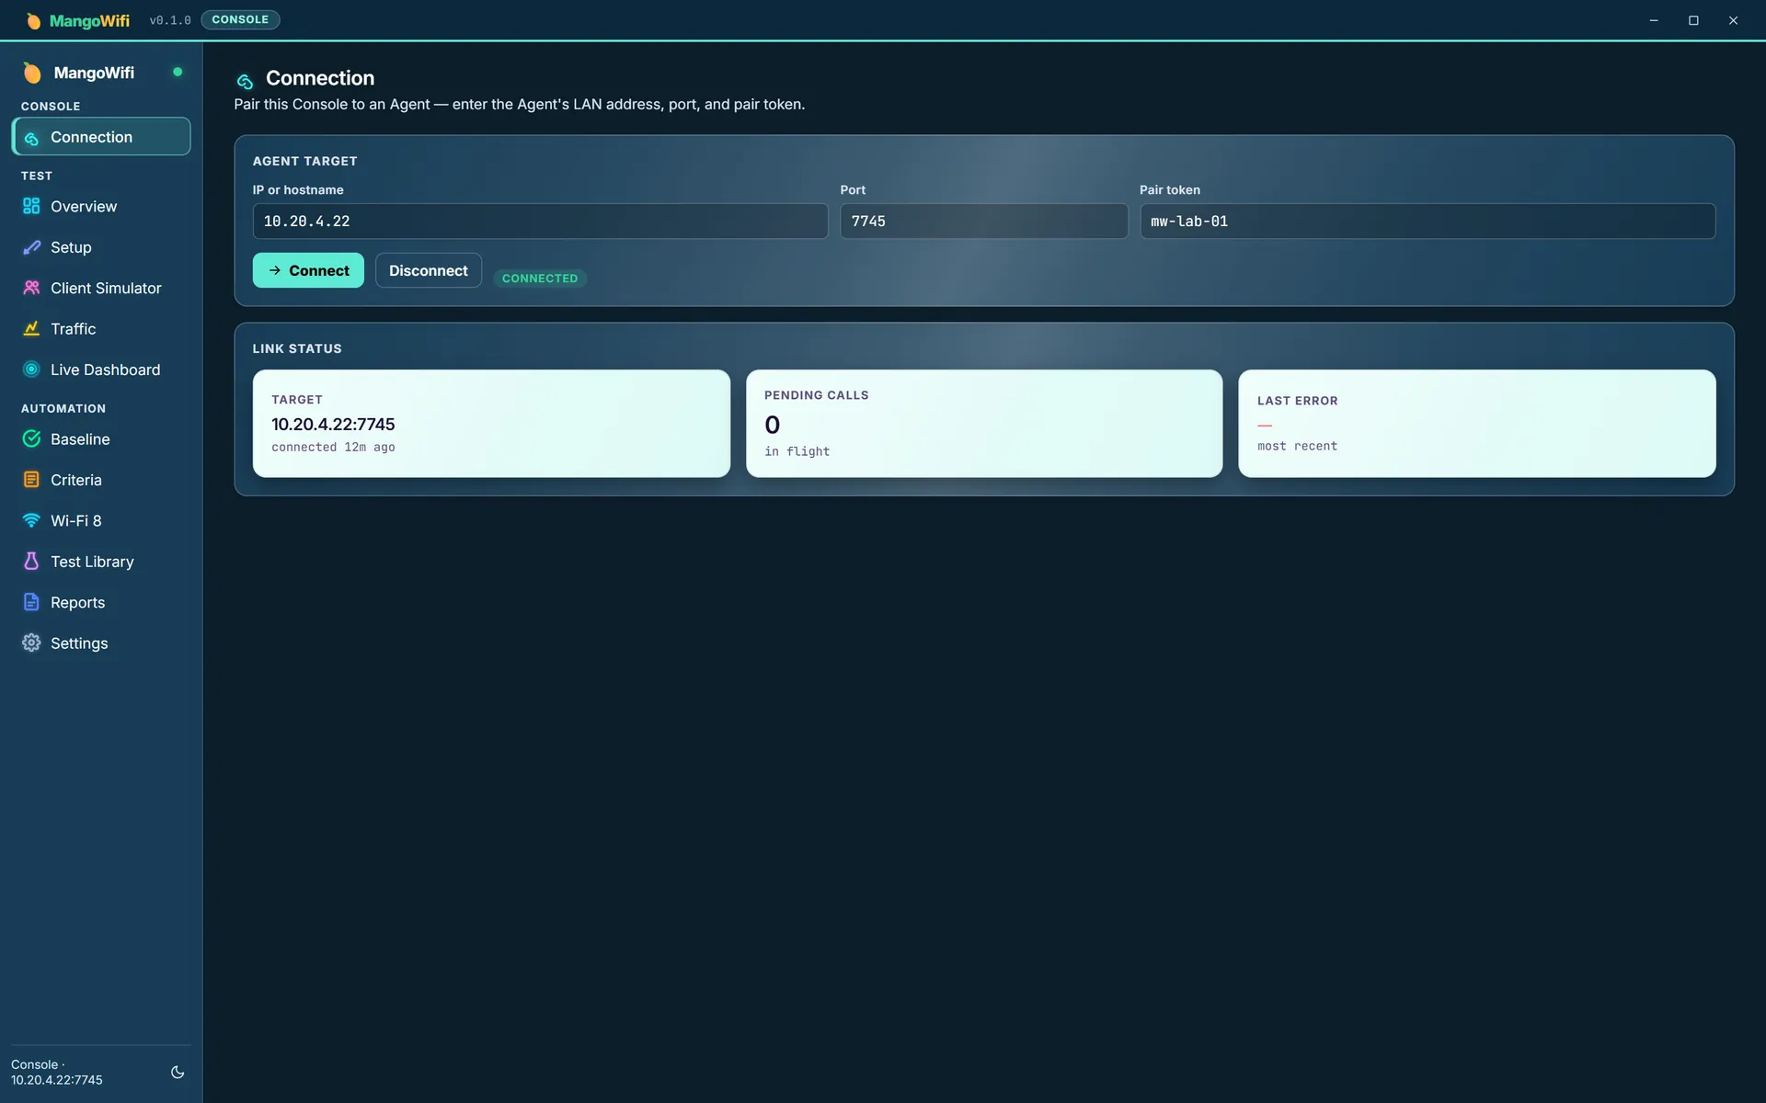Focus the IP or hostname field
This screenshot has height=1103, width=1766.
tap(540, 222)
